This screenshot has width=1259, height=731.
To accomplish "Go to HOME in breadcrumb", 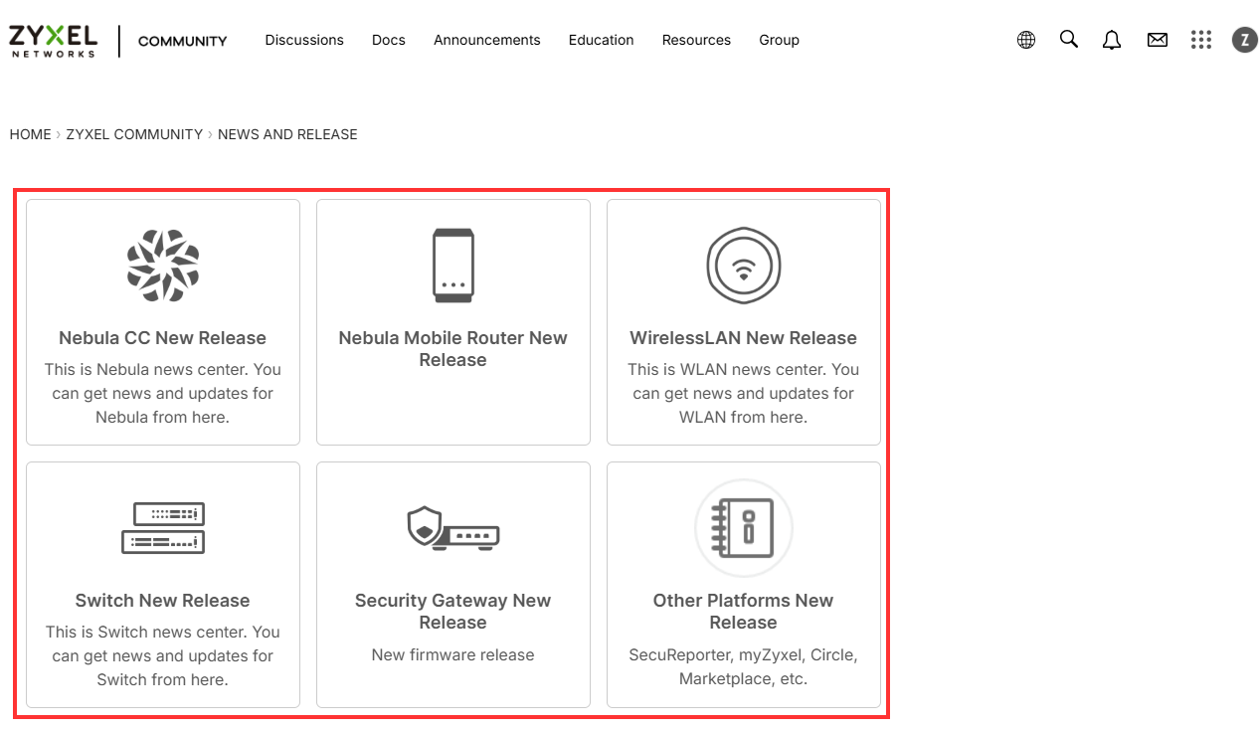I will [30, 134].
